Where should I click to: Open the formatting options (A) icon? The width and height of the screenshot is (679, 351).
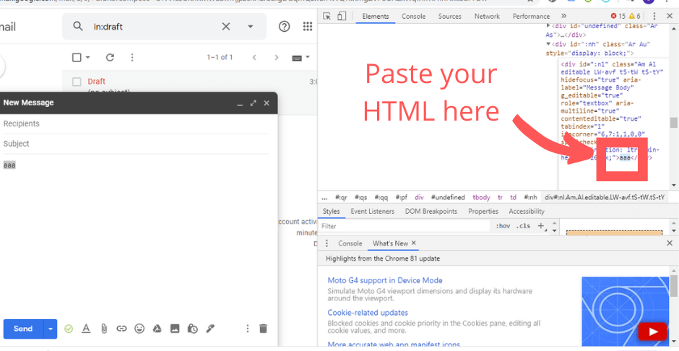(86, 329)
